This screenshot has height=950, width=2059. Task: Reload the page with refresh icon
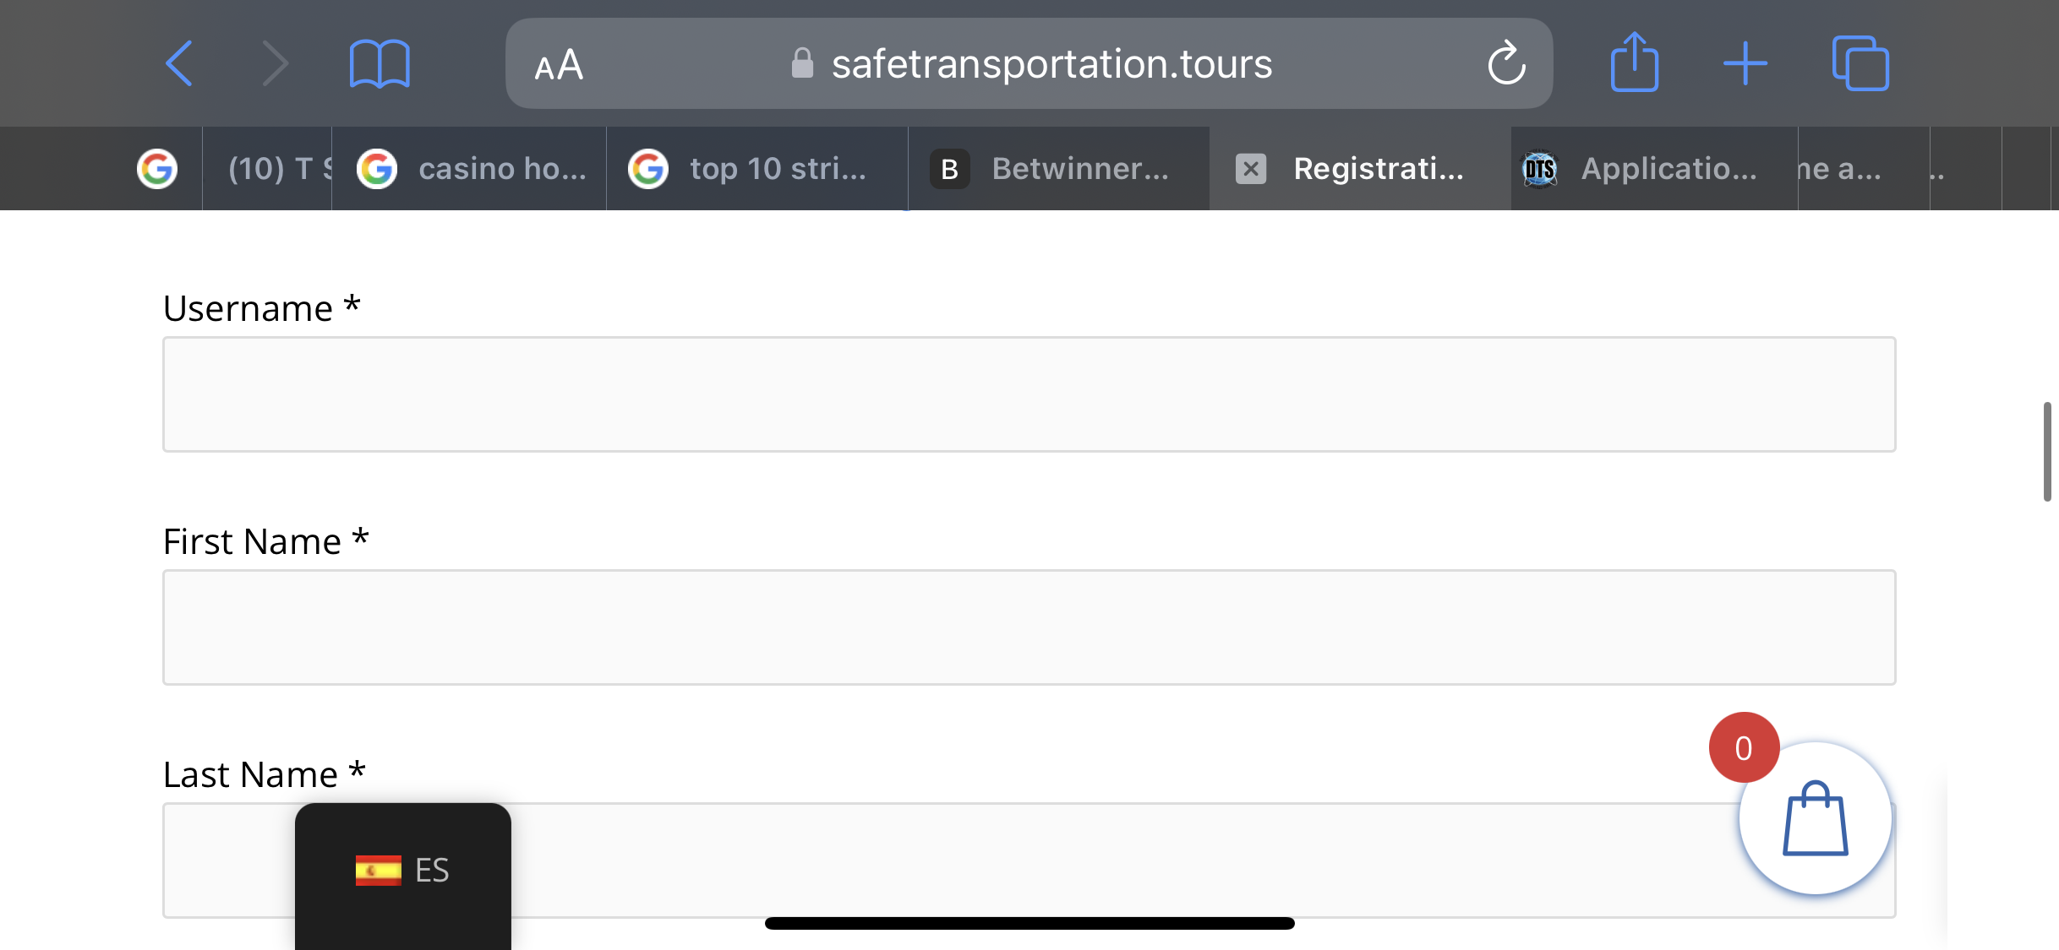click(1506, 63)
